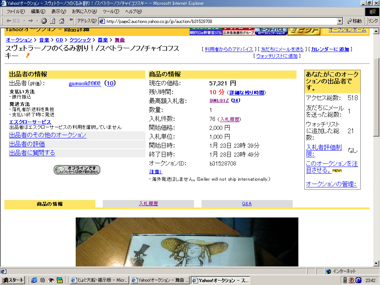The height and width of the screenshot is (285, 380).
Task: Open the 表示(V) menu
Action: coord(58,12)
